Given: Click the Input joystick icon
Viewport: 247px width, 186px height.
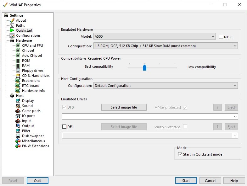Looking at the screenshot, I should (x=18, y=121).
